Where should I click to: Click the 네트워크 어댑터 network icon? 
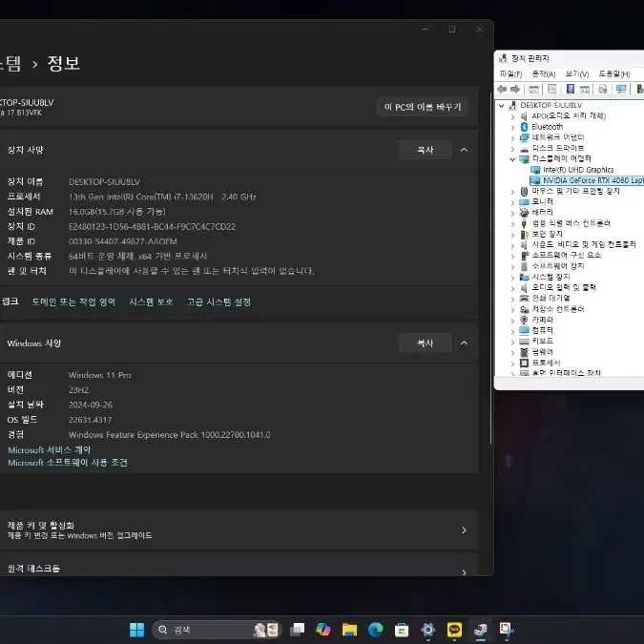click(524, 137)
